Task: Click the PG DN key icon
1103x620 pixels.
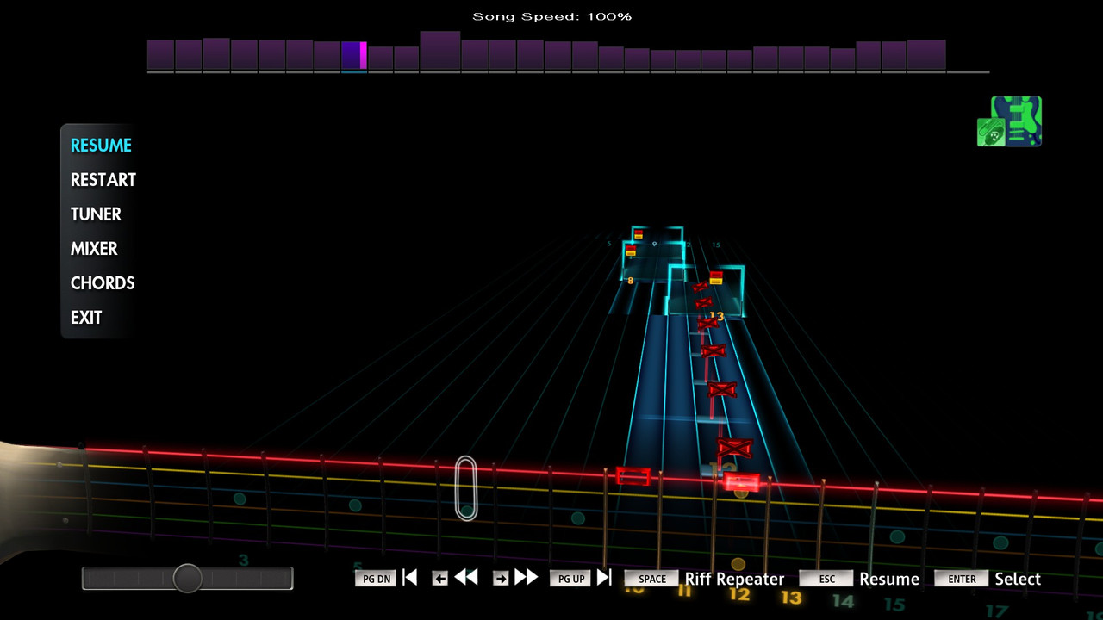Action: (376, 579)
